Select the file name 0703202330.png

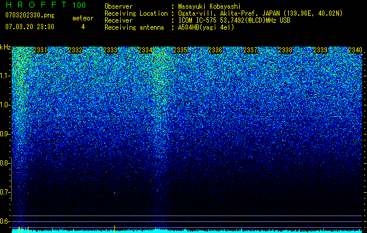click(x=30, y=16)
